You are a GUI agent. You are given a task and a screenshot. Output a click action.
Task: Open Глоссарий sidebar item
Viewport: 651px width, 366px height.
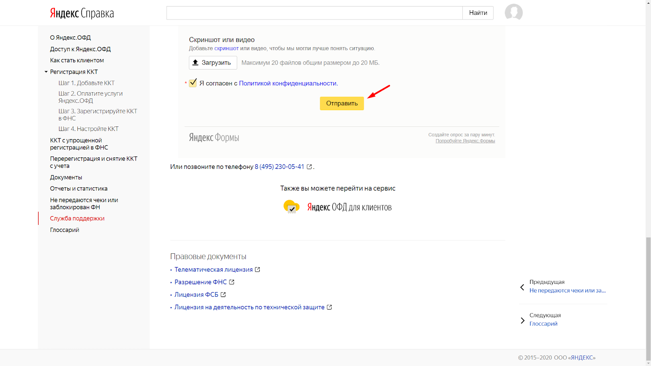tap(65, 230)
